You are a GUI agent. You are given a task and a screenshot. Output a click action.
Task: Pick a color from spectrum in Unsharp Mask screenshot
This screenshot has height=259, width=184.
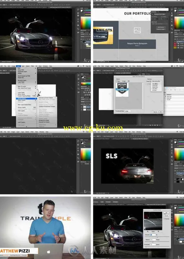pos(179,220)
